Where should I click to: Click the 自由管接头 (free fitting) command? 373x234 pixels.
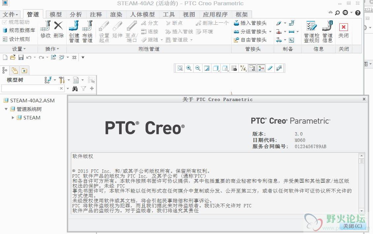(250, 40)
